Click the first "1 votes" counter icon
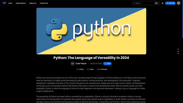The height and width of the screenshot is (103, 183). 77,69
